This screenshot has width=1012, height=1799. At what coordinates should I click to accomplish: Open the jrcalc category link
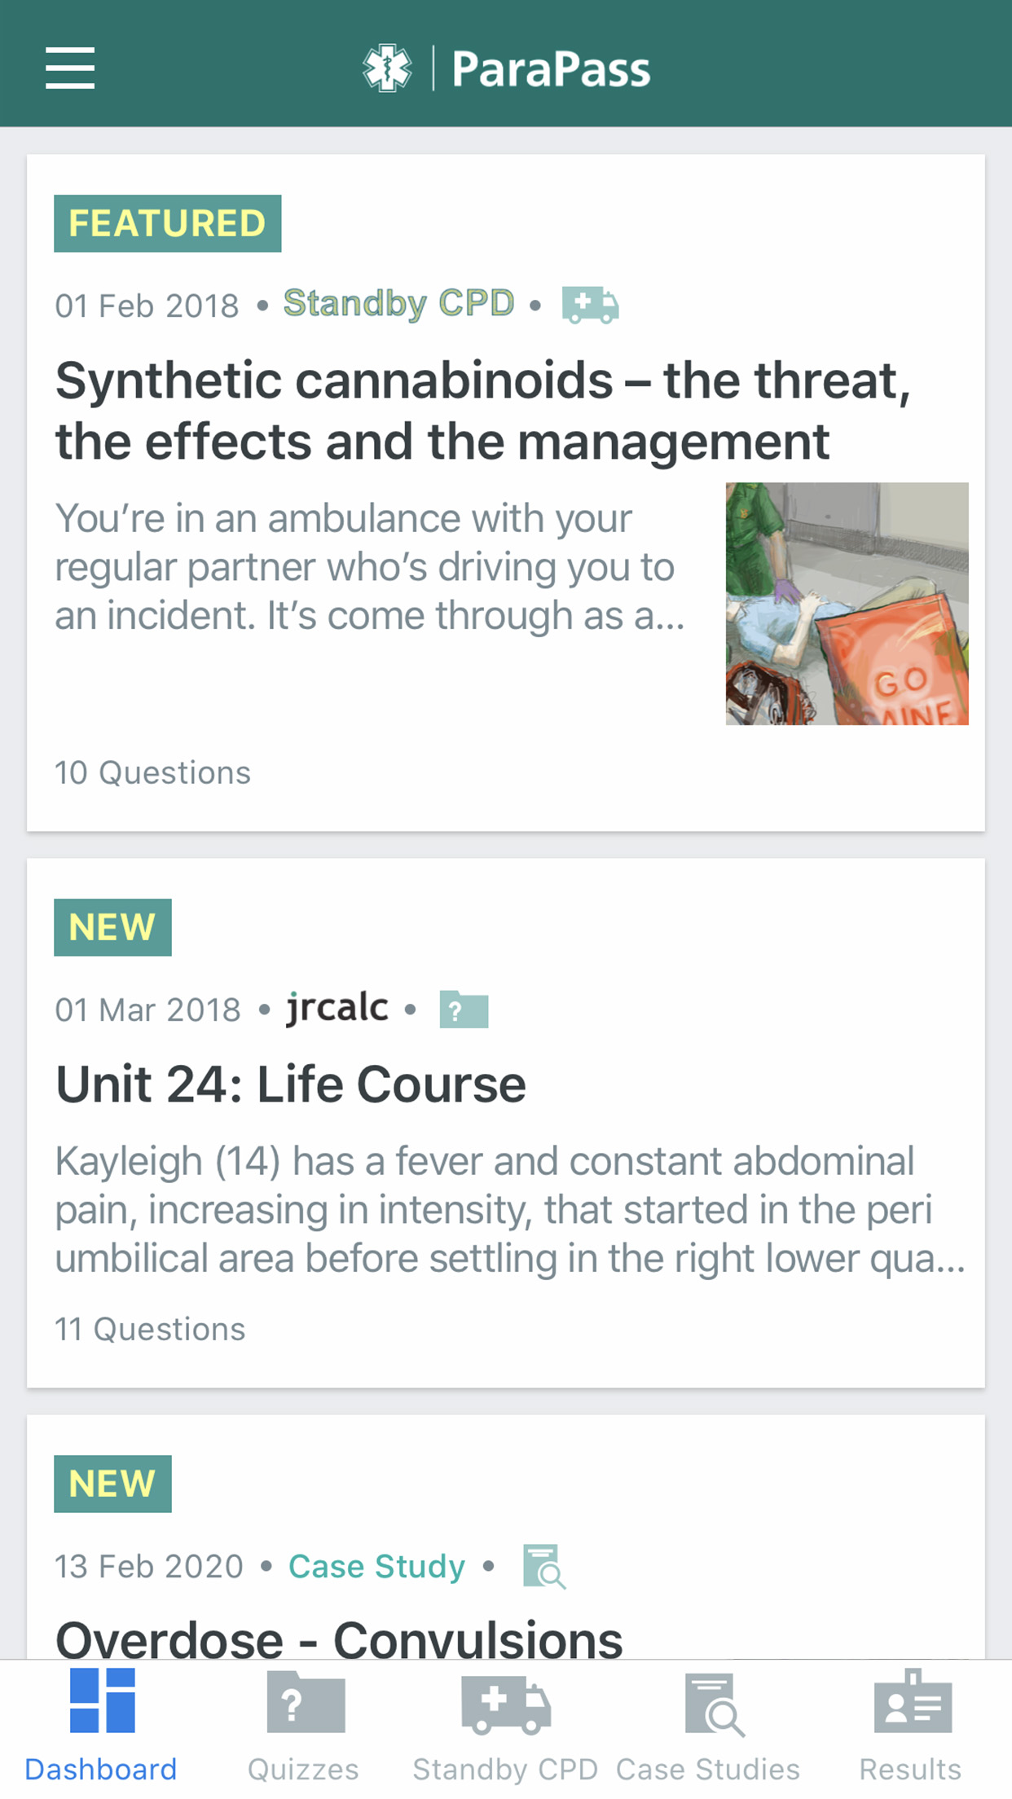(x=337, y=1009)
